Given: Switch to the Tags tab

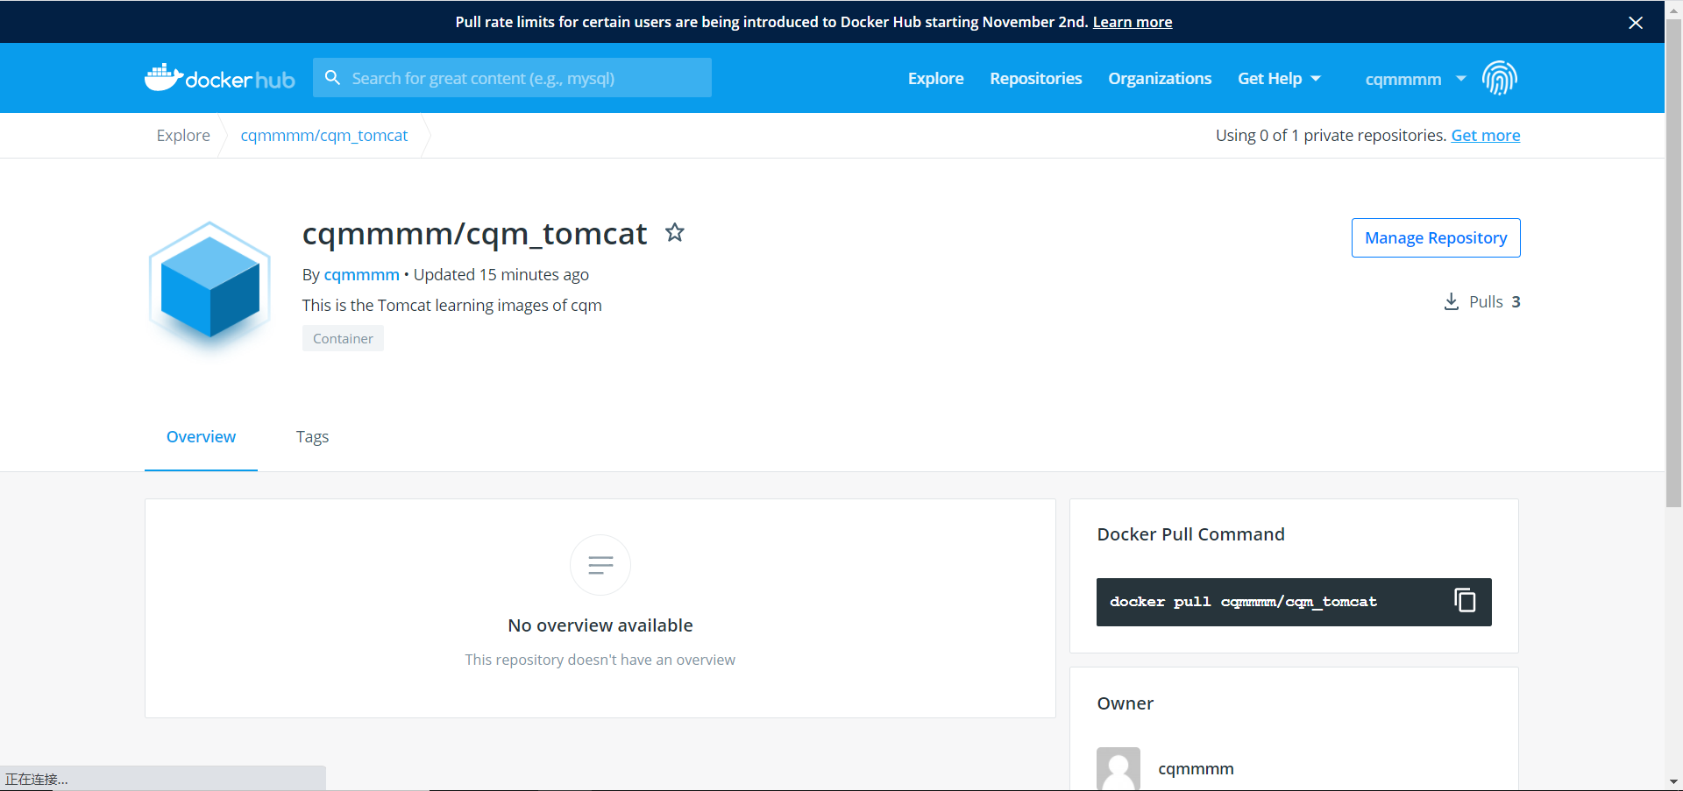Looking at the screenshot, I should click(312, 436).
